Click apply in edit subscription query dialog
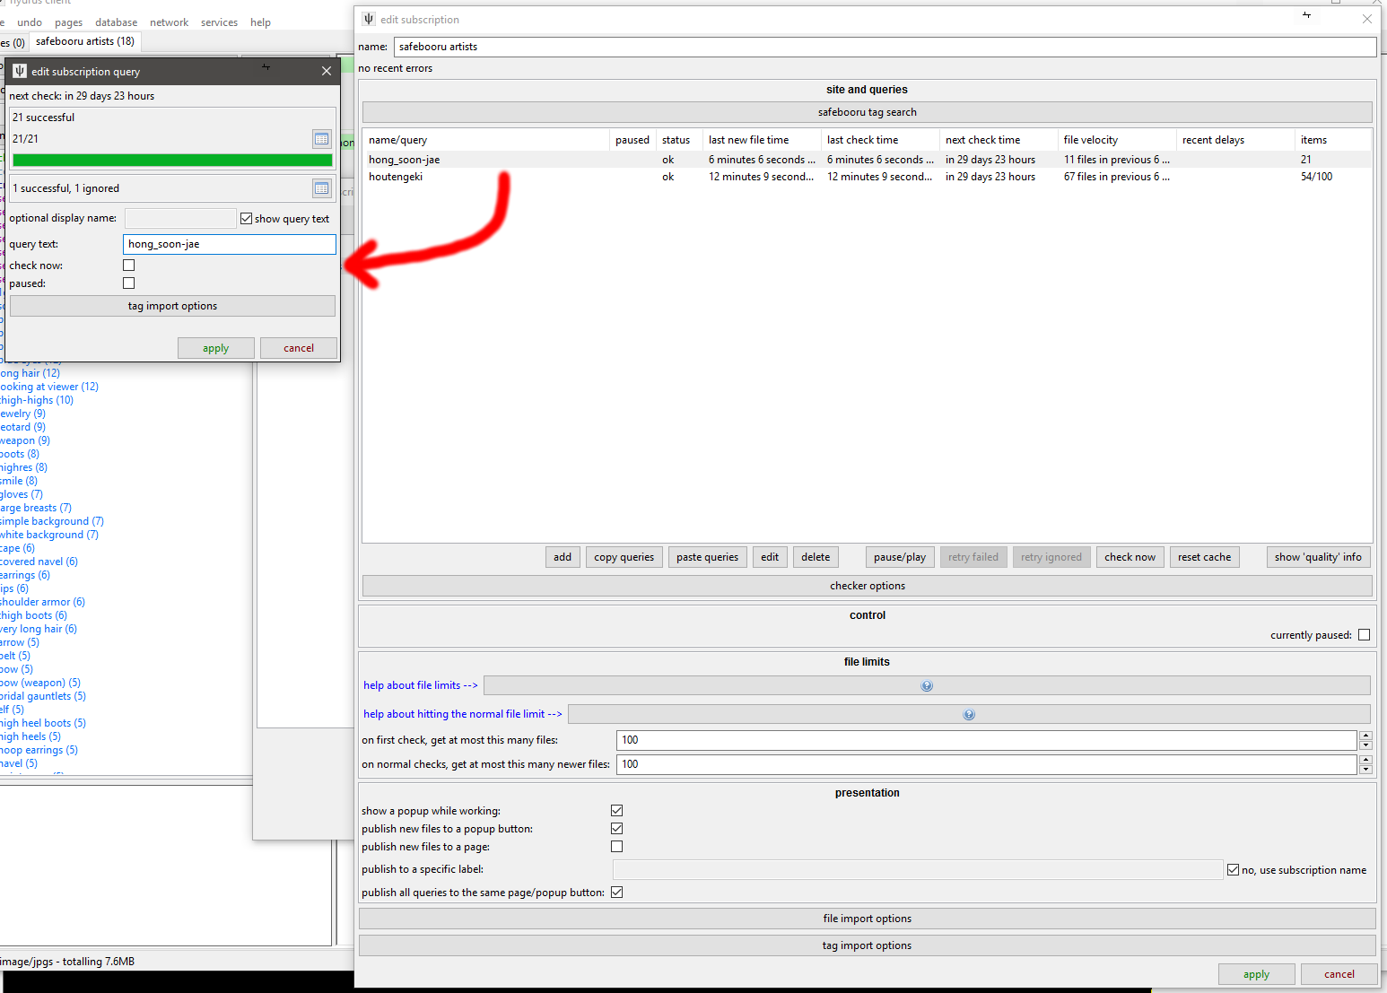Image resolution: width=1387 pixels, height=993 pixels. (216, 348)
